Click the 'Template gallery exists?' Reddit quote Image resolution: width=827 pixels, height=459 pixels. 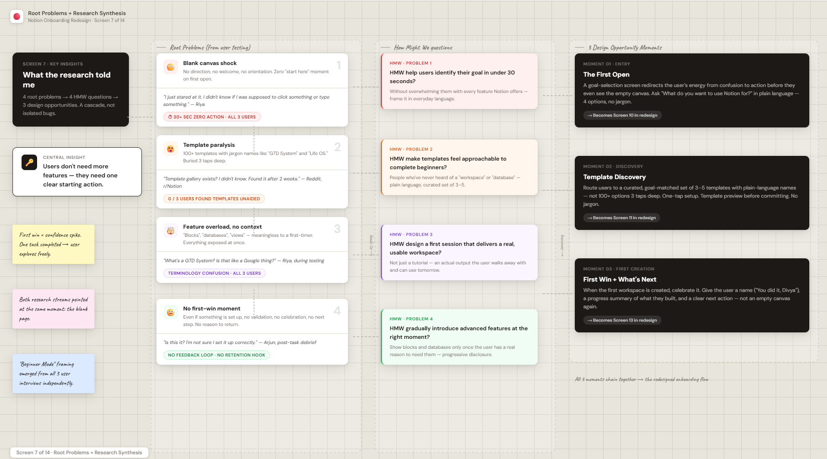[242, 183]
